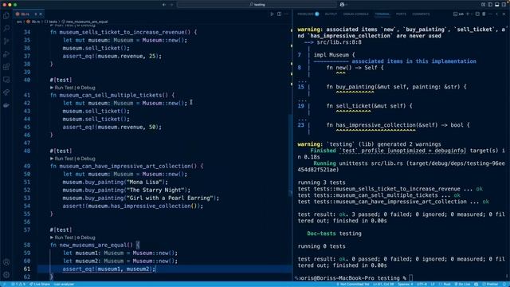Screen dimensions: 510x287
Task: Switch to the Comments tab
Action: pos(421,14)
